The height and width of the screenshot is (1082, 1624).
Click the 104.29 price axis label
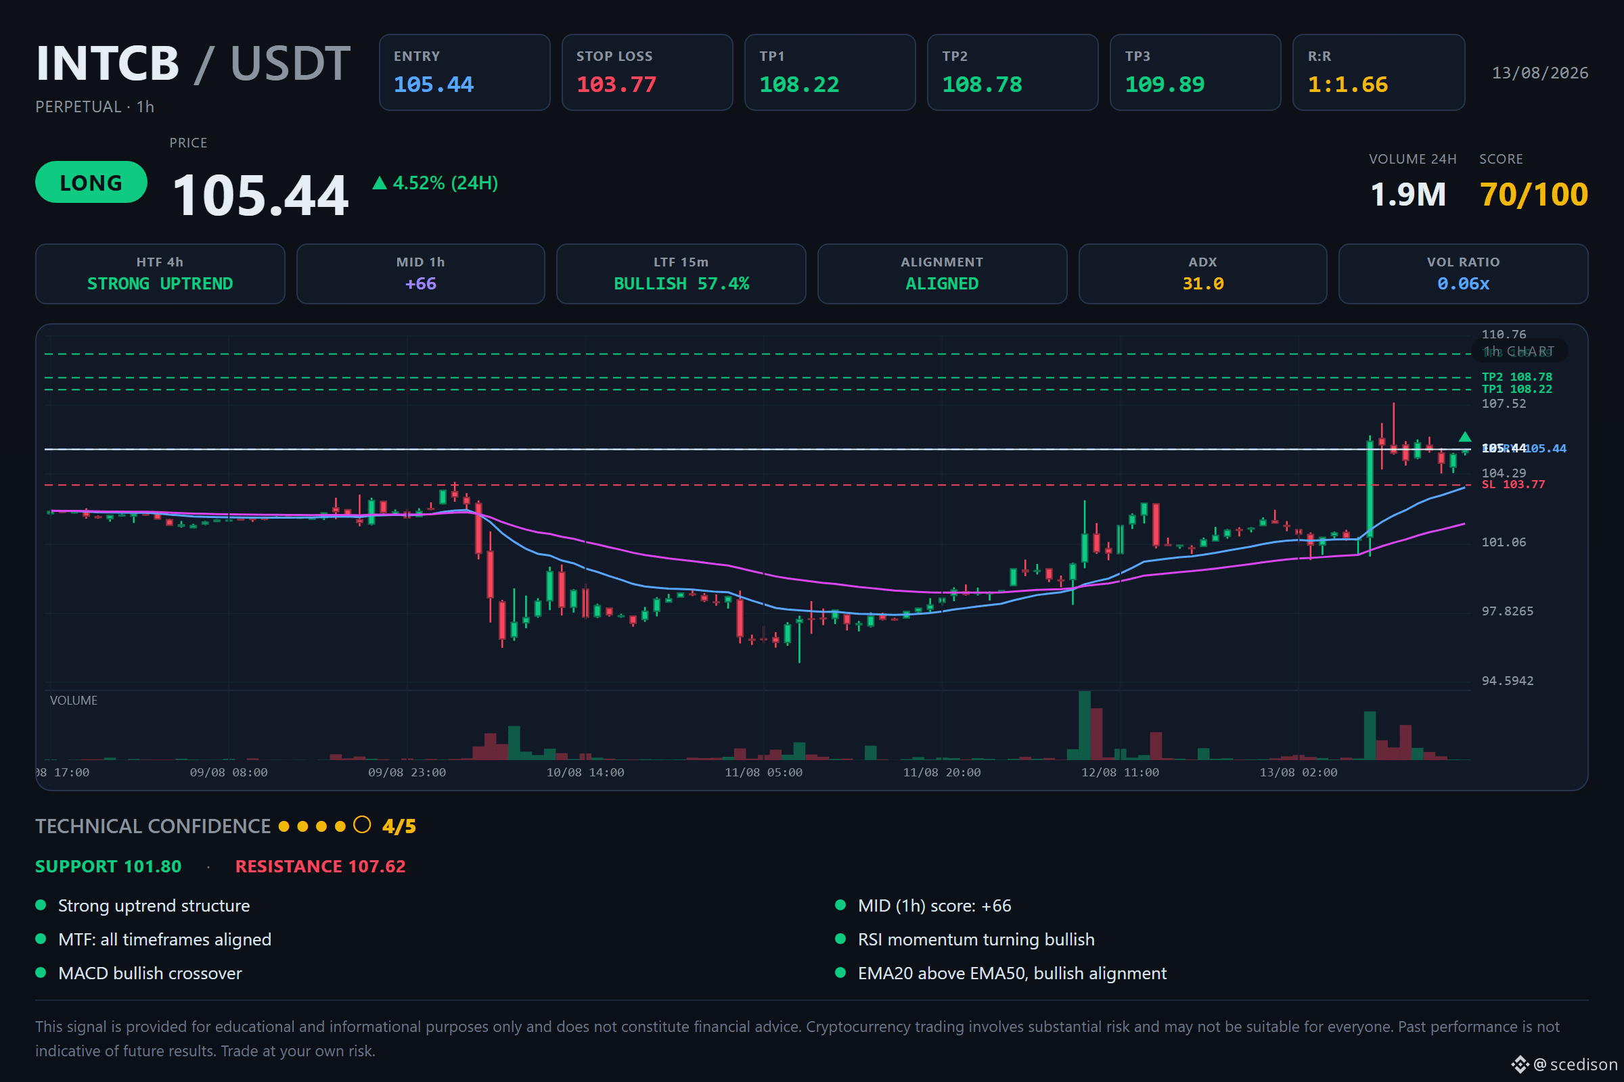[1504, 473]
